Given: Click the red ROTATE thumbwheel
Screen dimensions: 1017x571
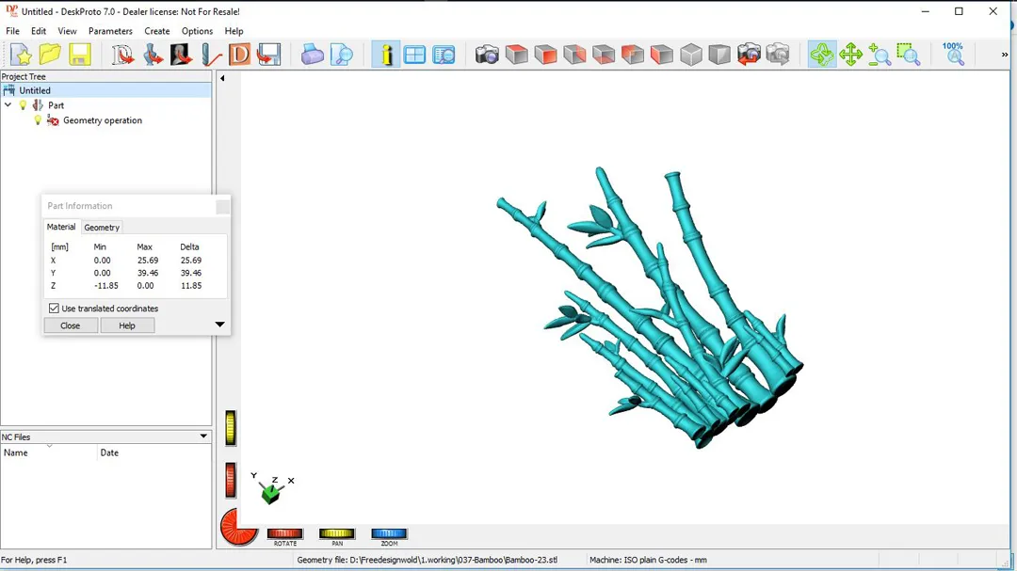Looking at the screenshot, I should (x=284, y=533).
